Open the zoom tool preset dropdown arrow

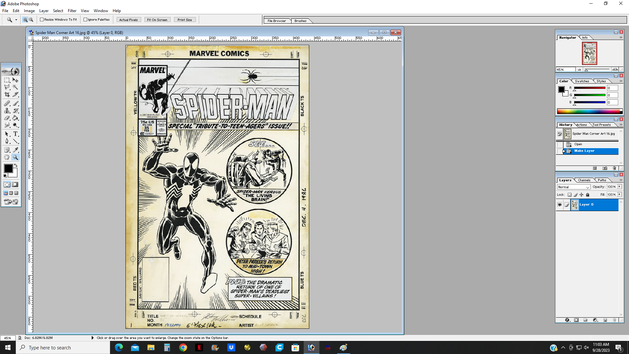(x=16, y=20)
